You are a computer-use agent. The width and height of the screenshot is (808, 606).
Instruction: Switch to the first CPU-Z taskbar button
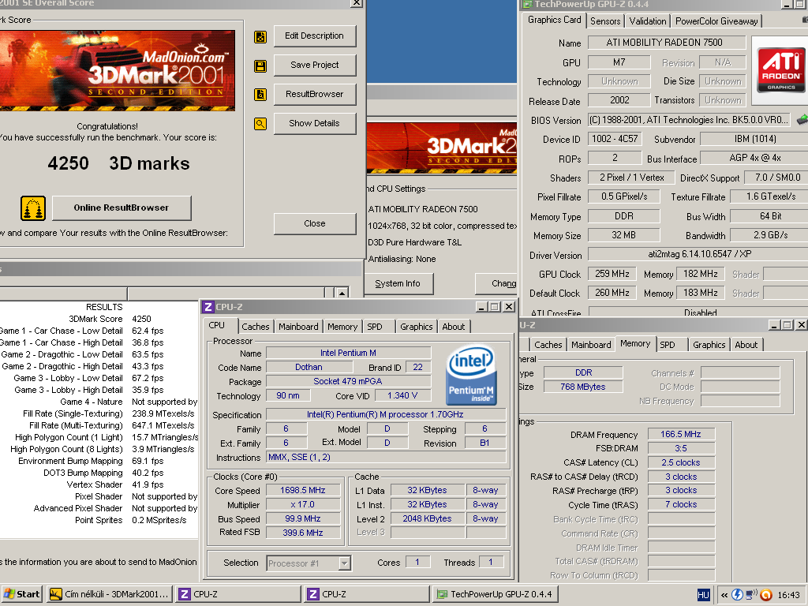click(238, 594)
